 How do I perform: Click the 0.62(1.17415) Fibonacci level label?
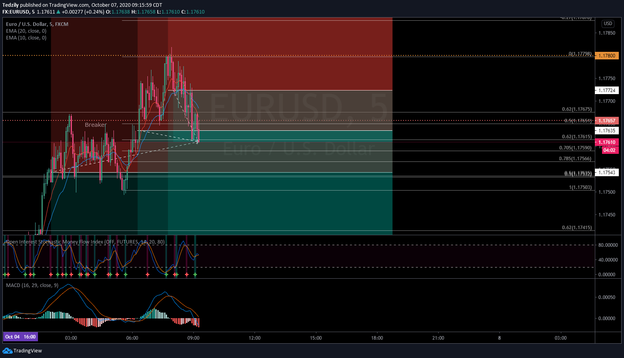(577, 228)
